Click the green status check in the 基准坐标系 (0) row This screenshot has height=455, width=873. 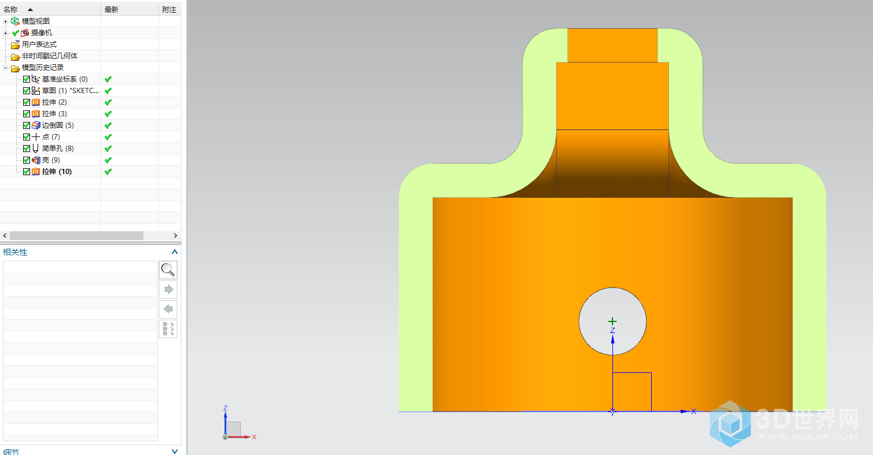108,79
